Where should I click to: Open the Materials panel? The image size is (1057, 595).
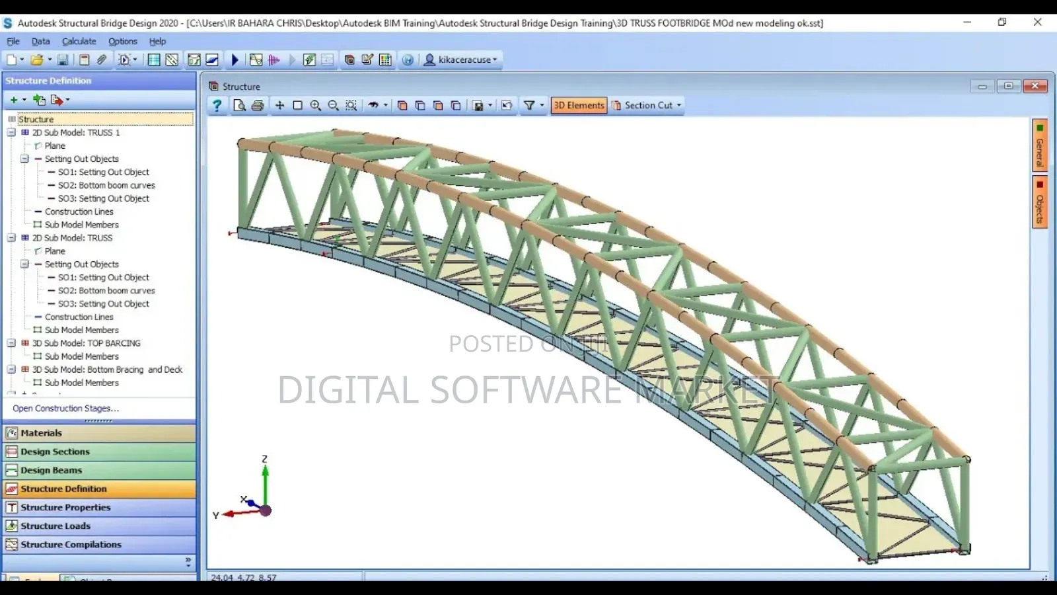click(x=99, y=433)
